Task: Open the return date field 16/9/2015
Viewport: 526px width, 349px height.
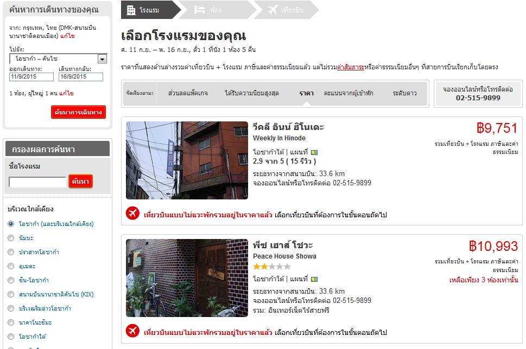Action: pyautogui.click(x=81, y=77)
